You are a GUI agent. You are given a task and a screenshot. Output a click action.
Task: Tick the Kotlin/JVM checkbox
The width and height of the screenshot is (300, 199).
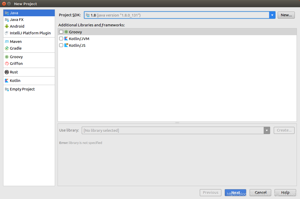click(x=61, y=39)
